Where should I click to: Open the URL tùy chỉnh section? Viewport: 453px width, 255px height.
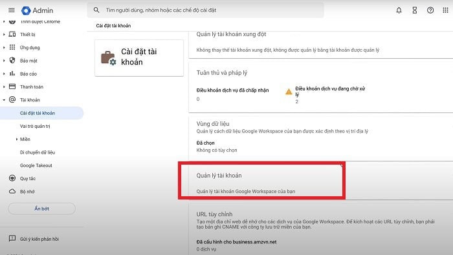pyautogui.click(x=214, y=214)
